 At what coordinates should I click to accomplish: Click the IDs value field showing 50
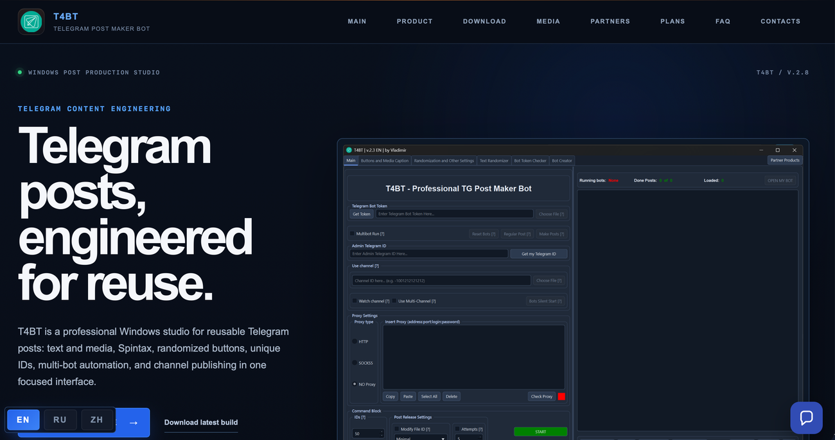[x=369, y=434]
